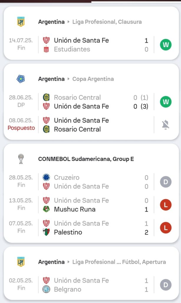Screen dimensions: 181x303
Task: Click the Liga Profesional Apertura league logo
Action: (x=21, y=262)
